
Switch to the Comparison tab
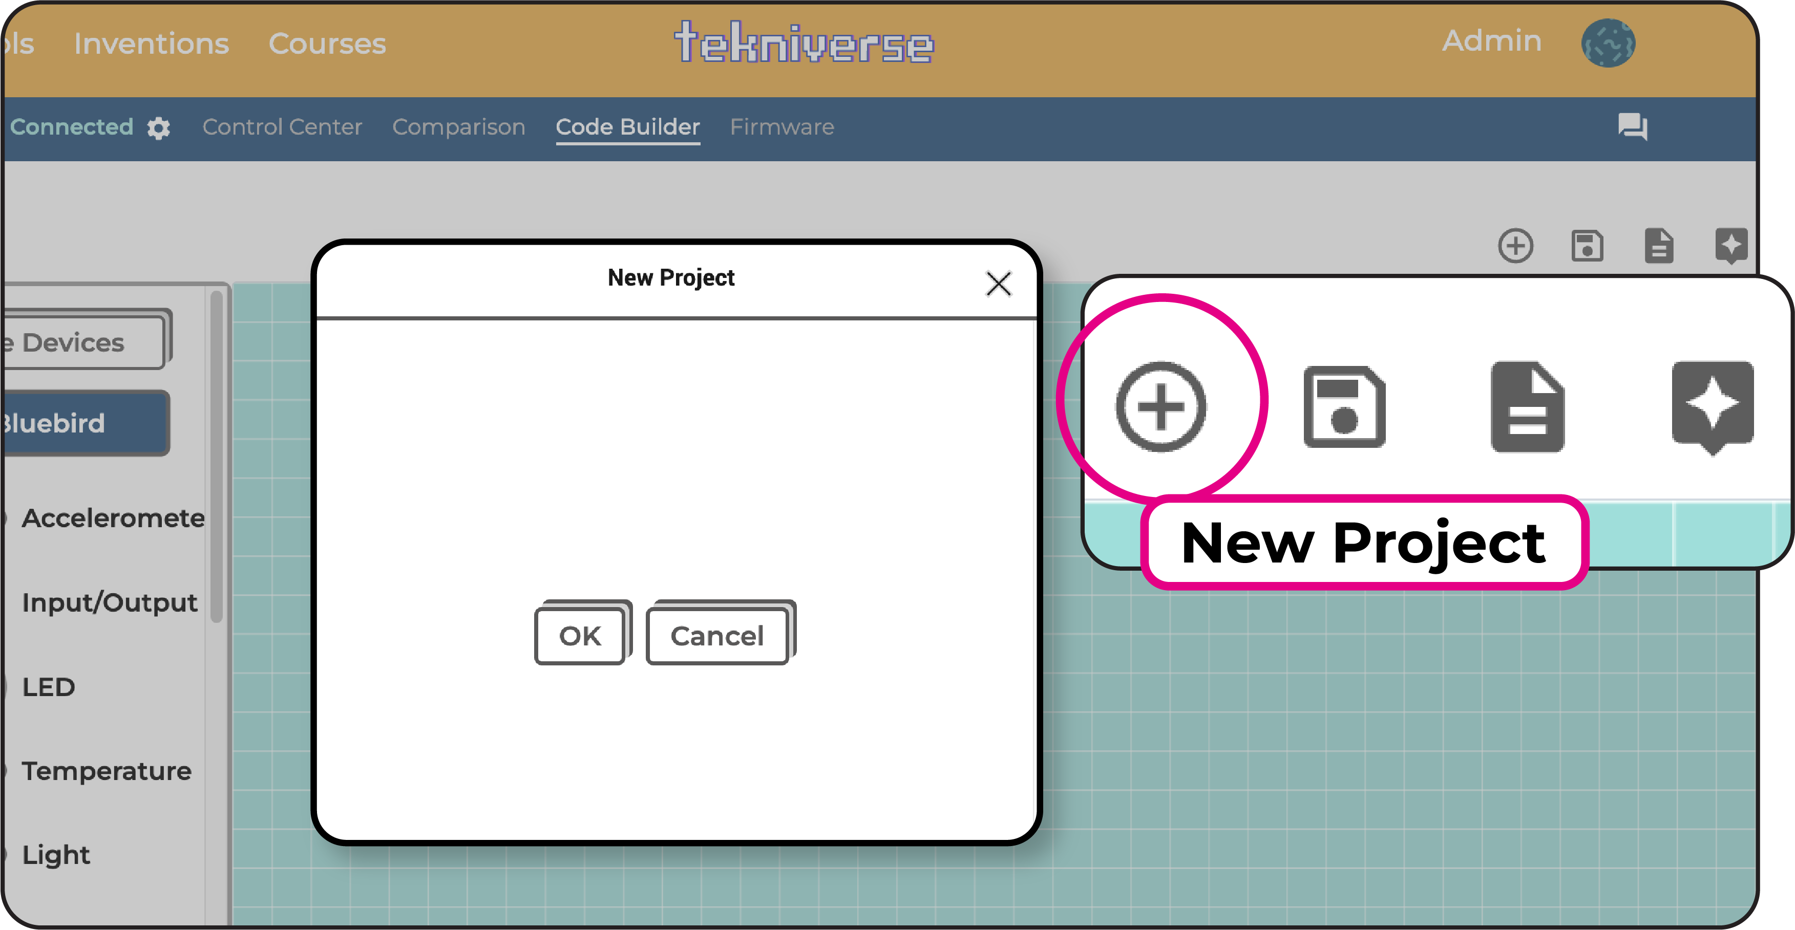458,127
